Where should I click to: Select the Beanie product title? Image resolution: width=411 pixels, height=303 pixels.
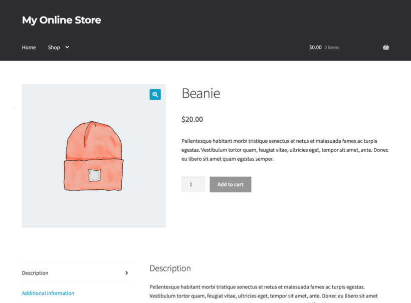click(x=201, y=94)
